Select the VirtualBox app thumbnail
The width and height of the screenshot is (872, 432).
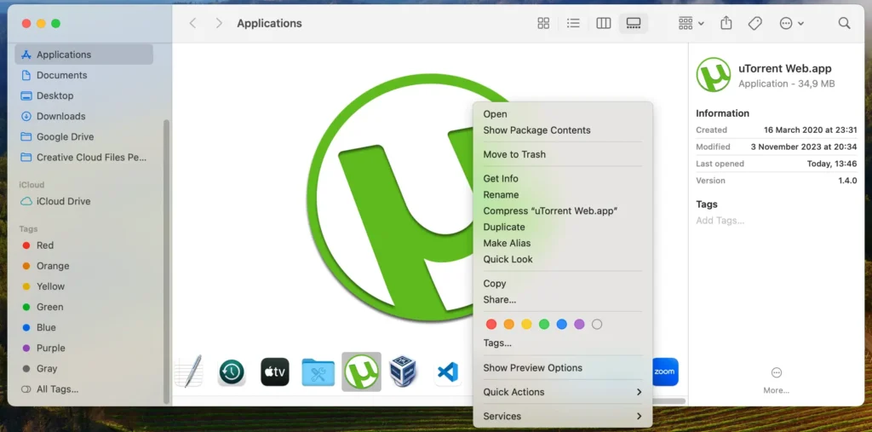403,372
